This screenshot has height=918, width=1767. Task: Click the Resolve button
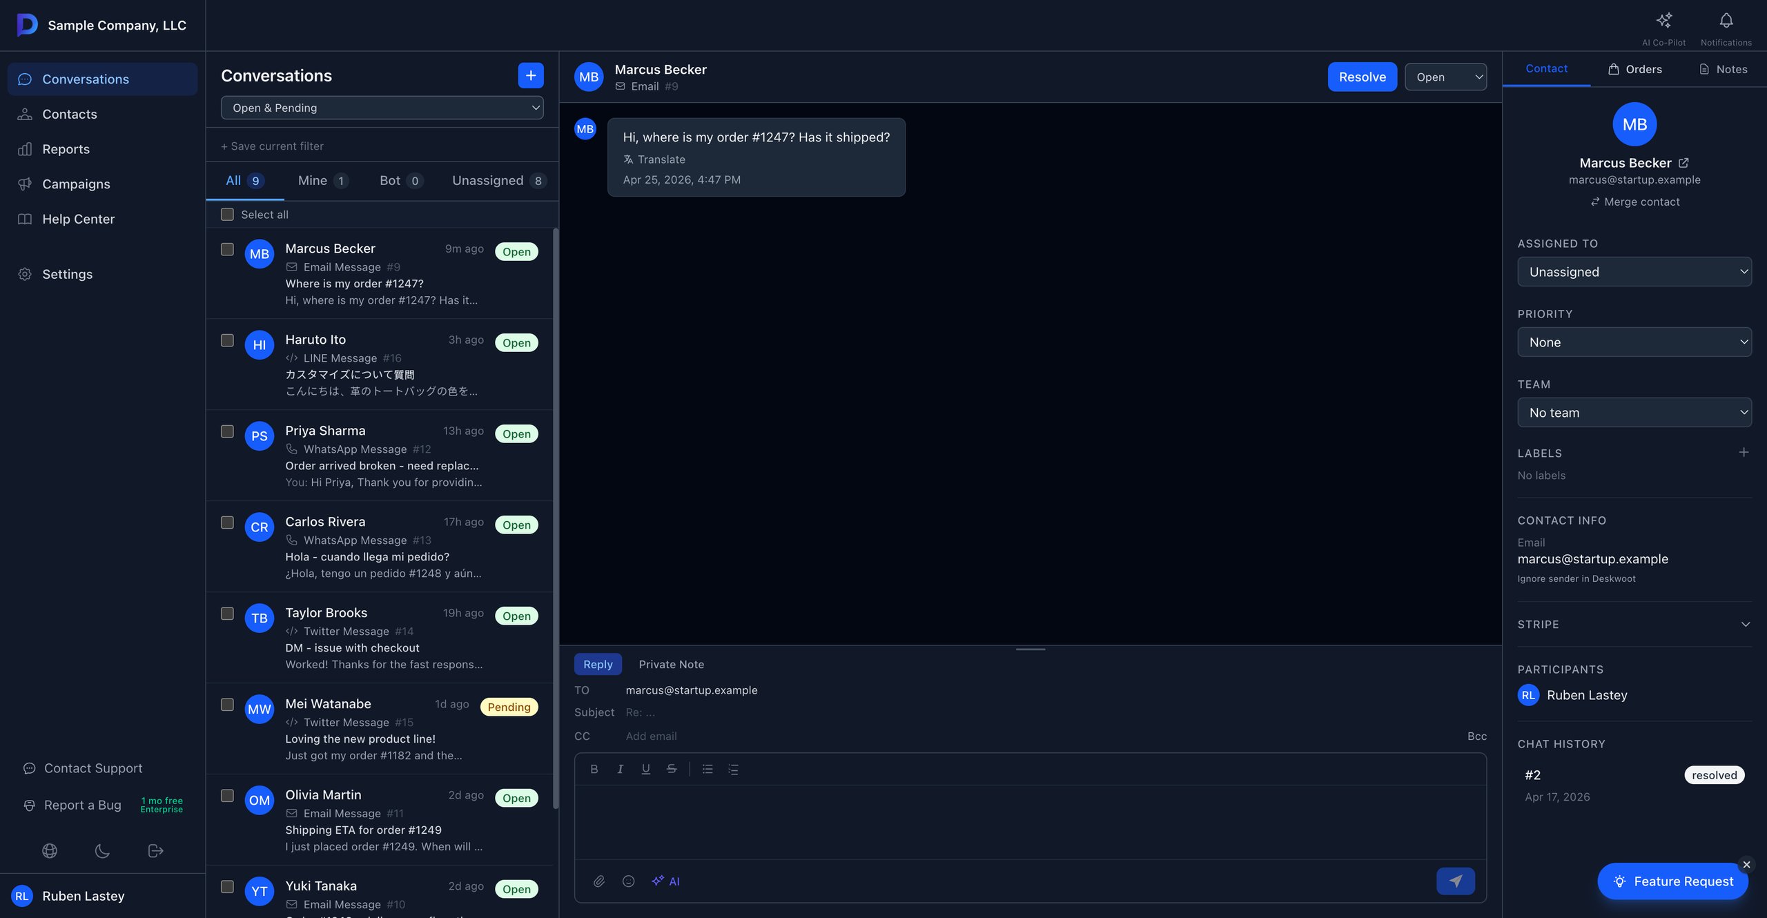1362,77
